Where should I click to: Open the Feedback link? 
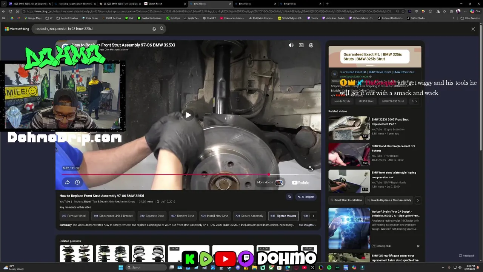pyautogui.click(x=467, y=256)
